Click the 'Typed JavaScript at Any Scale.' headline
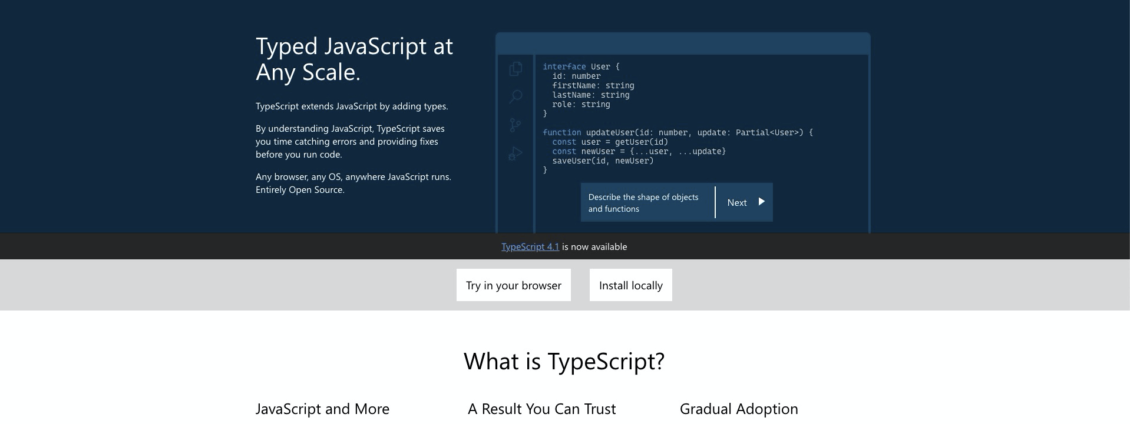Screen dimensions: 1130x424 click(354, 59)
